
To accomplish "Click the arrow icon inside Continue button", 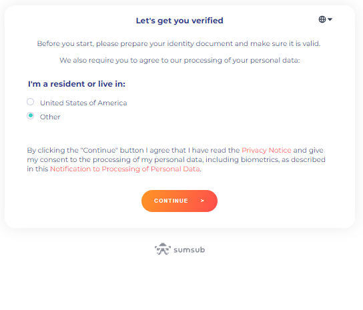I will [x=202, y=201].
